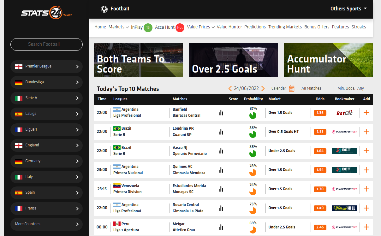Click the 1.53 odds button
This screenshot has height=236, width=381.
(x=320, y=132)
